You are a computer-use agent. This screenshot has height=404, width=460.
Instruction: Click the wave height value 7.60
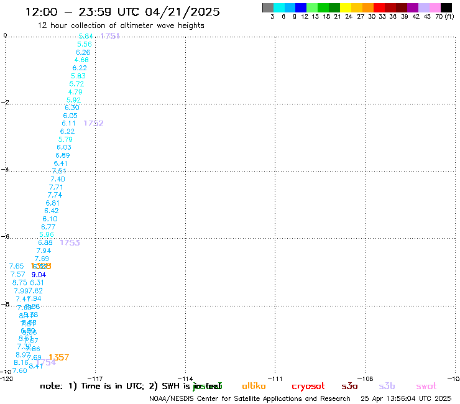20,371
